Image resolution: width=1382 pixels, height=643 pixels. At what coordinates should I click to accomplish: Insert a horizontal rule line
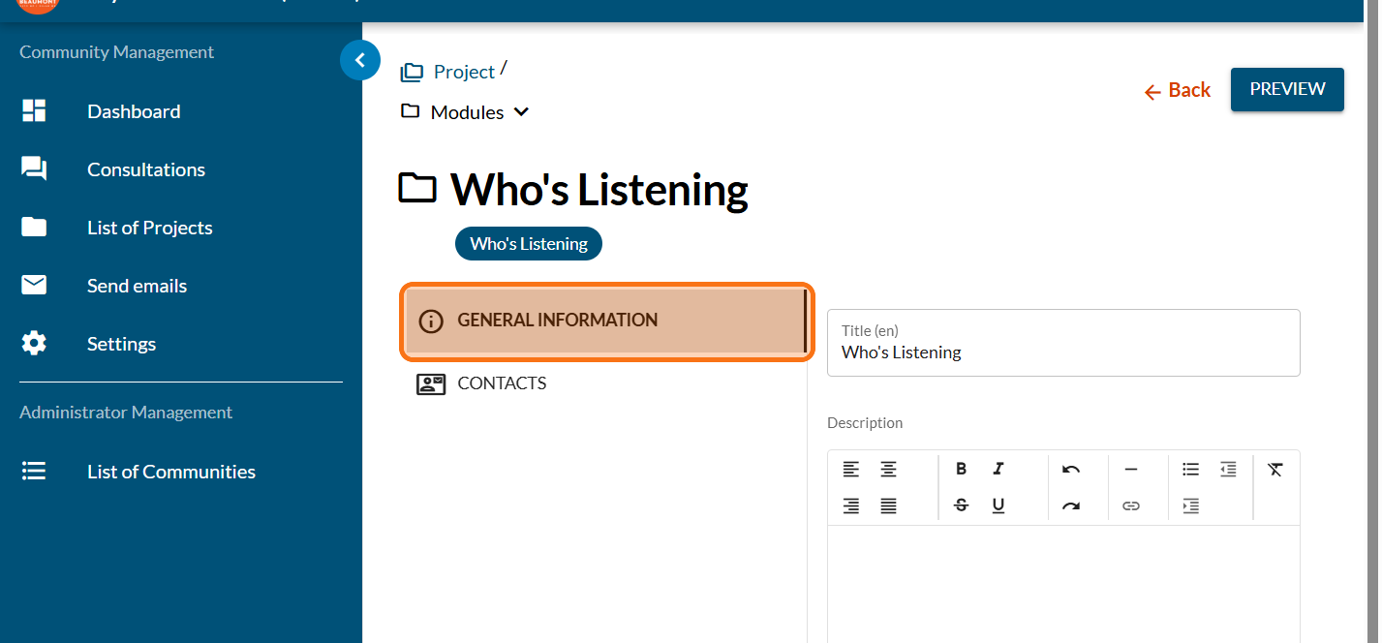tap(1130, 469)
